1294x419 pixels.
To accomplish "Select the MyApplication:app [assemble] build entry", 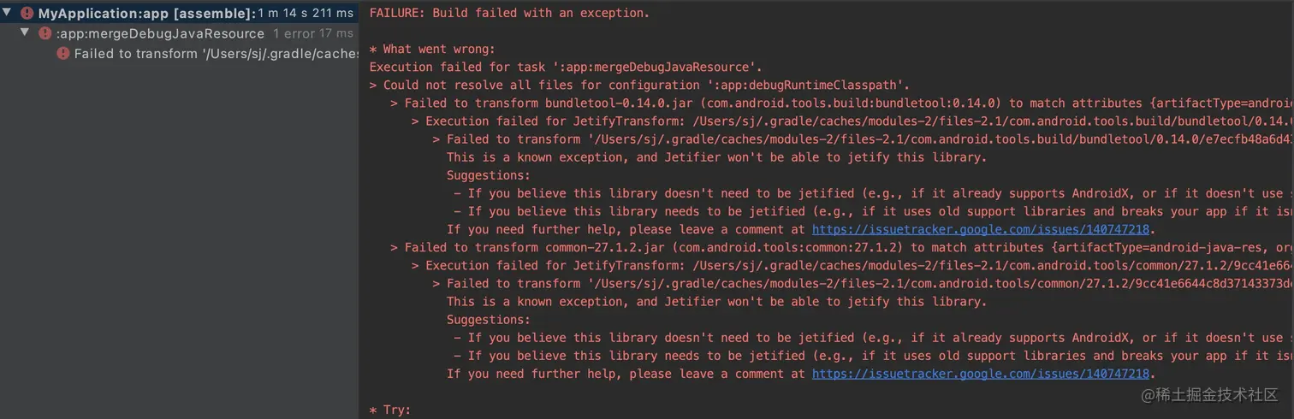I will pos(147,13).
